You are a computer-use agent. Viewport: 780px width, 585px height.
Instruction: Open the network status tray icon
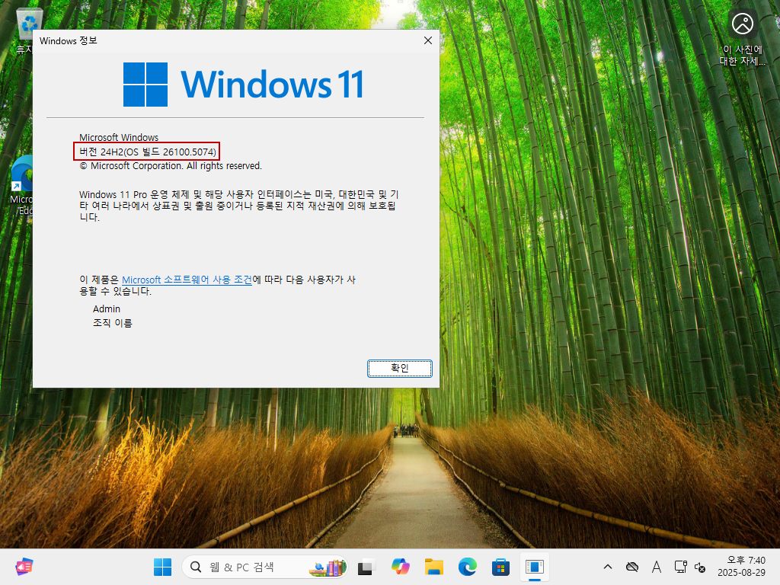pos(680,567)
